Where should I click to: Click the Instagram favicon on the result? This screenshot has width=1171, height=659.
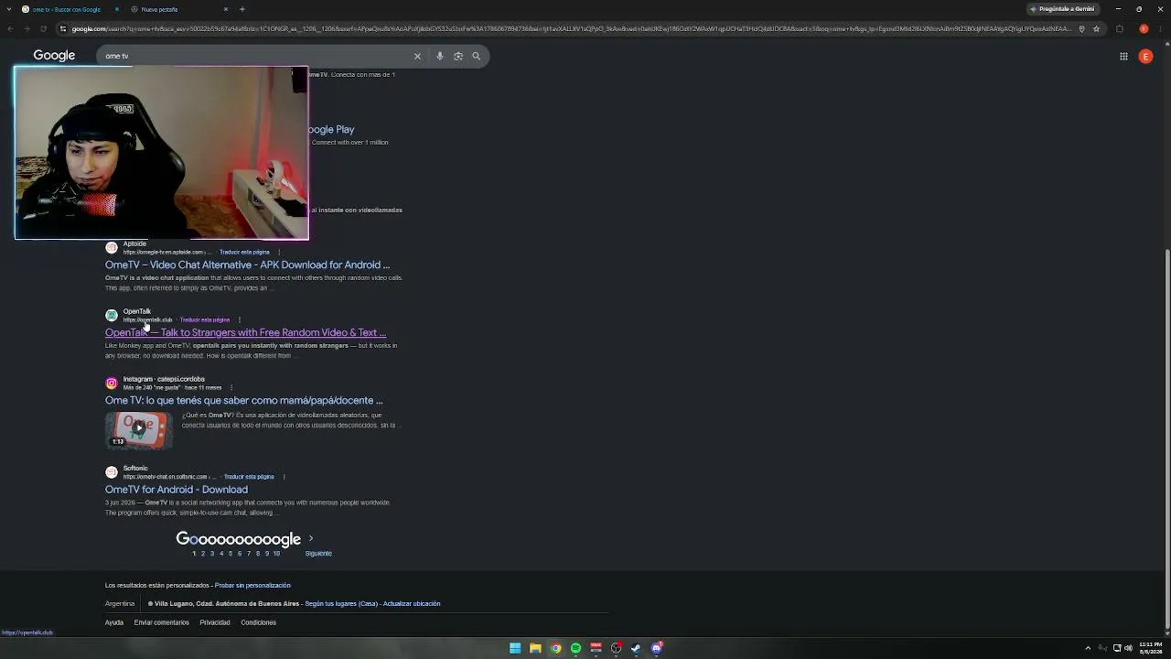tap(112, 384)
